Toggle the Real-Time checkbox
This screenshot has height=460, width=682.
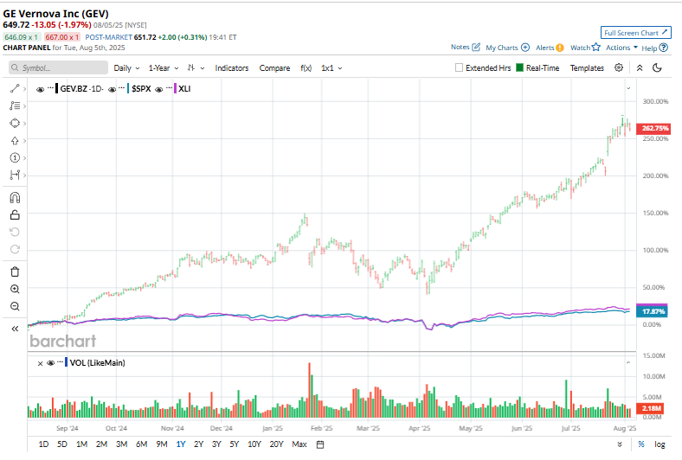click(520, 67)
